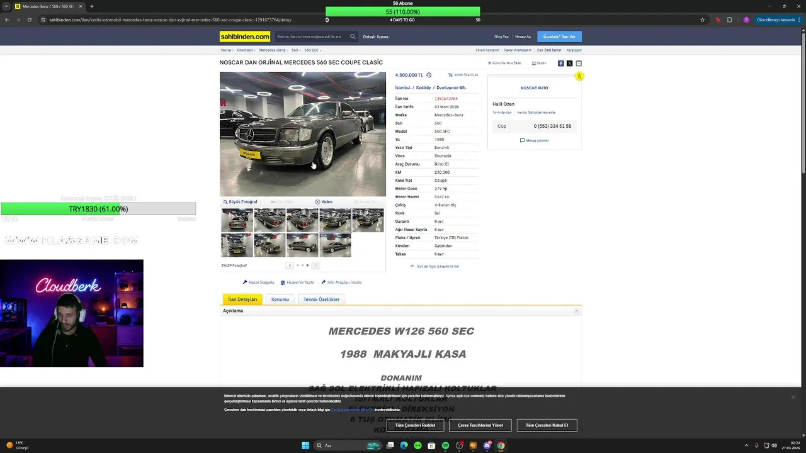
Task: Click the Windows taskbar search box
Action: click(x=347, y=445)
